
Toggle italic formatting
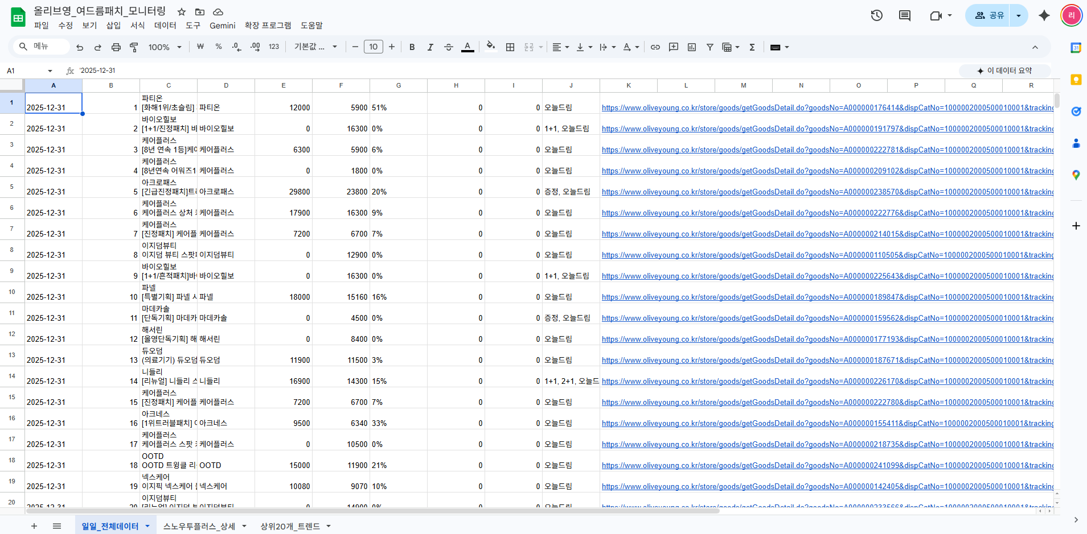[x=430, y=47]
